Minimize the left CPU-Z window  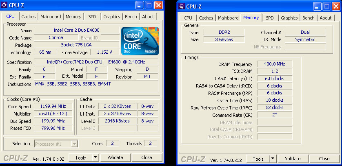140,5
